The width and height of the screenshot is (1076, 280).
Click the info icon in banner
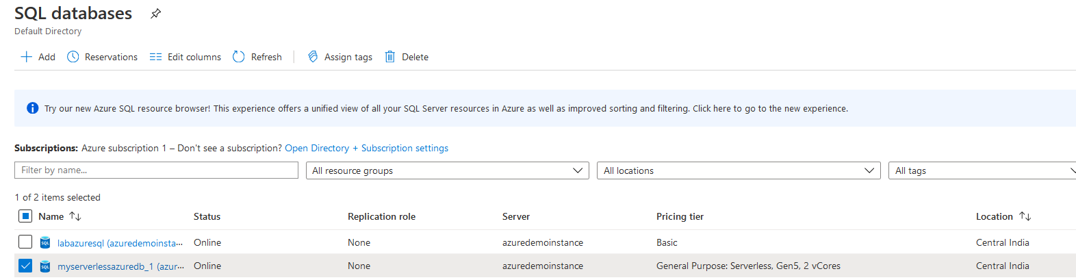pos(32,108)
